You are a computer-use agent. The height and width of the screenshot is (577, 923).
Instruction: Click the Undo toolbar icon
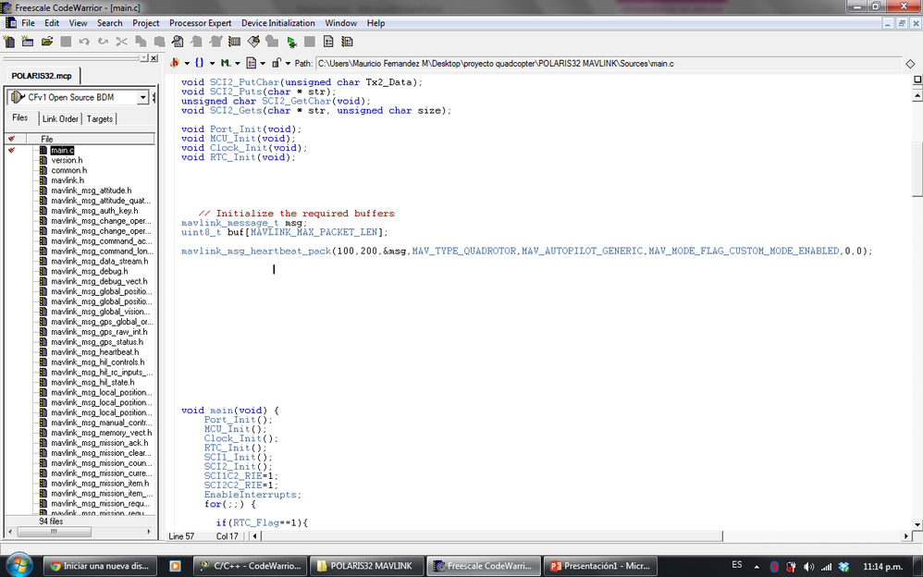tap(85, 41)
